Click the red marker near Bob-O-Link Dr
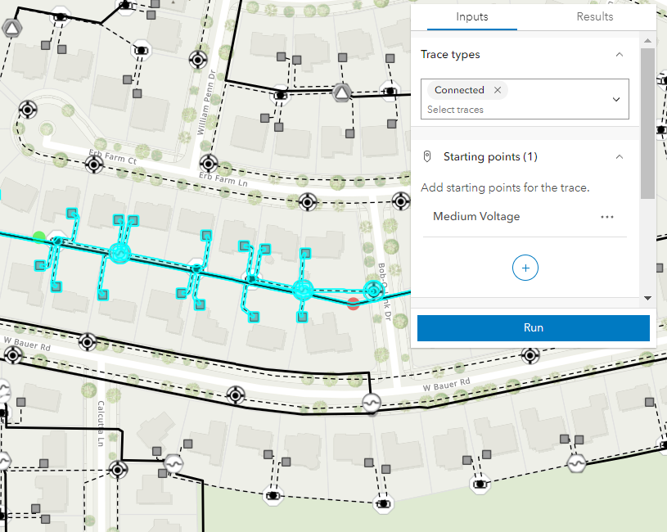Viewport: 667px width, 532px height. pos(353,304)
